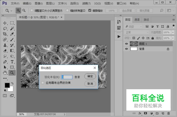Open the History panel icon
177x117 pixels.
[x=119, y=22]
